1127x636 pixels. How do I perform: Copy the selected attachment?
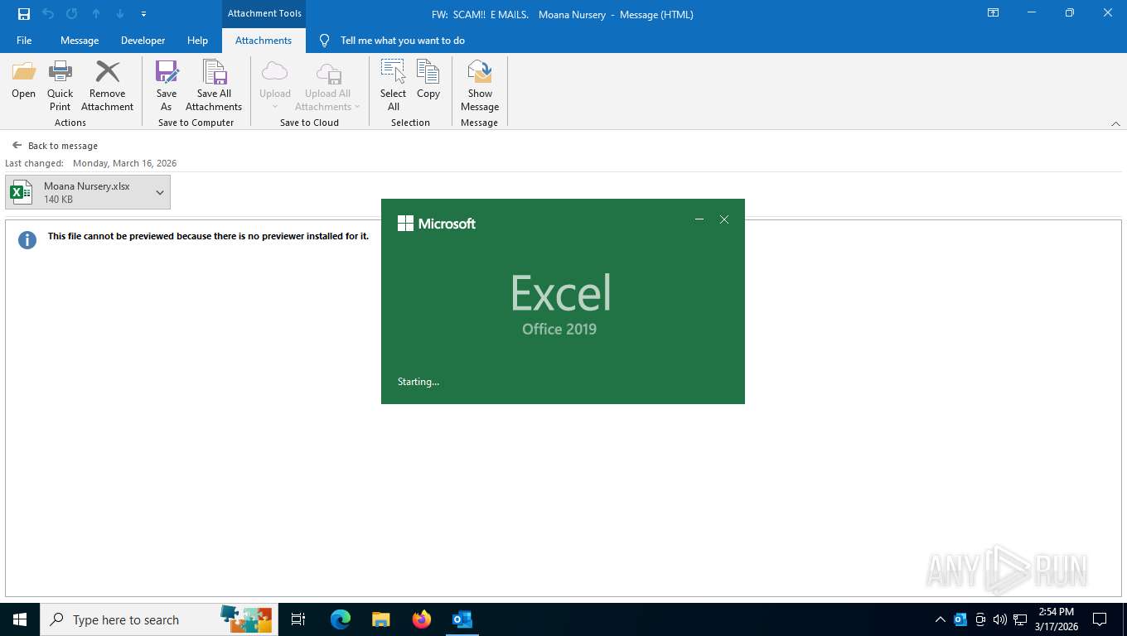tap(428, 80)
